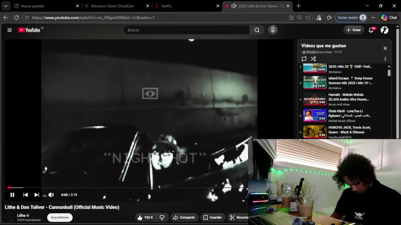Switch to the Nueva pestaña tab
The image size is (401, 225).
pyautogui.click(x=47, y=6)
